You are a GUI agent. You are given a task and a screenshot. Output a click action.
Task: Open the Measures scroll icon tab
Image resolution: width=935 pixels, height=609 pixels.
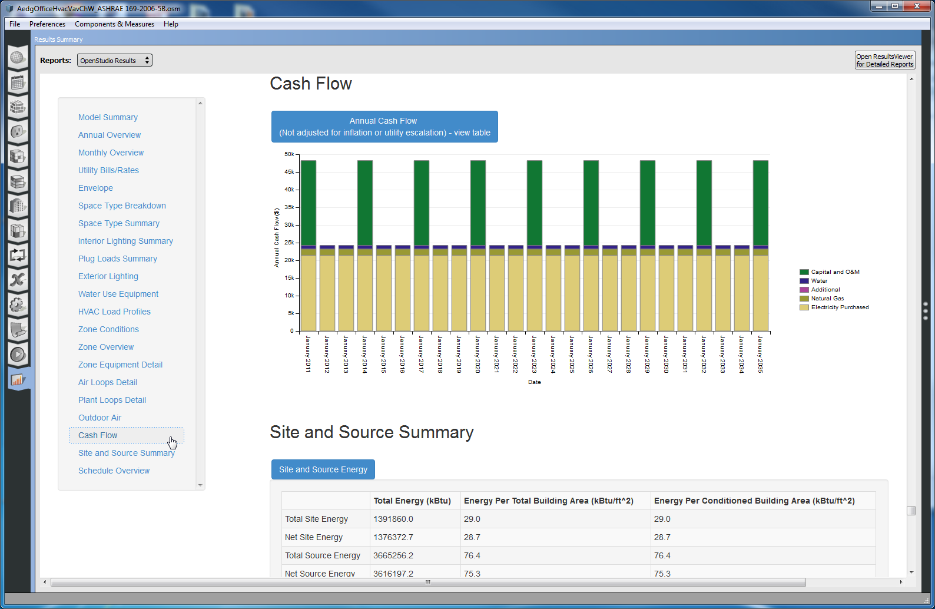pos(18,330)
